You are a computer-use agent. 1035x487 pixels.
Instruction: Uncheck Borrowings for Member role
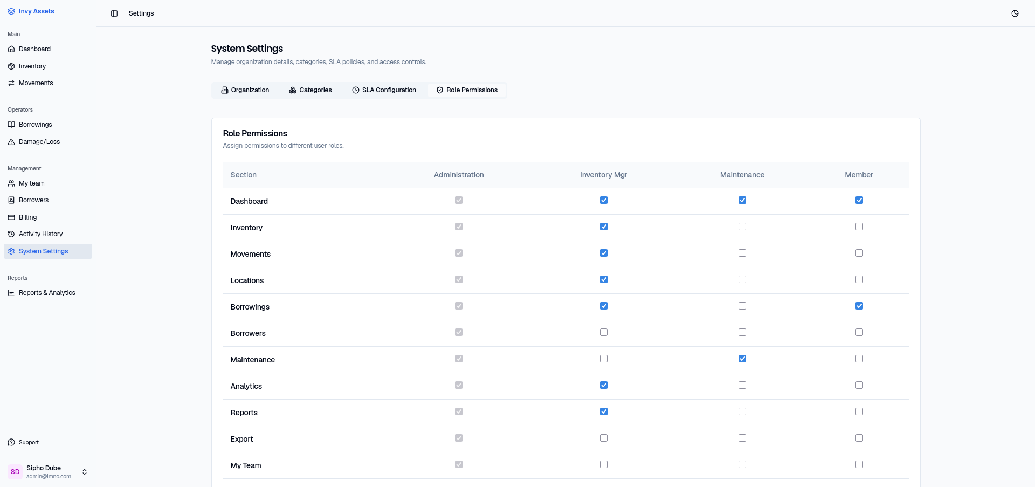click(859, 306)
